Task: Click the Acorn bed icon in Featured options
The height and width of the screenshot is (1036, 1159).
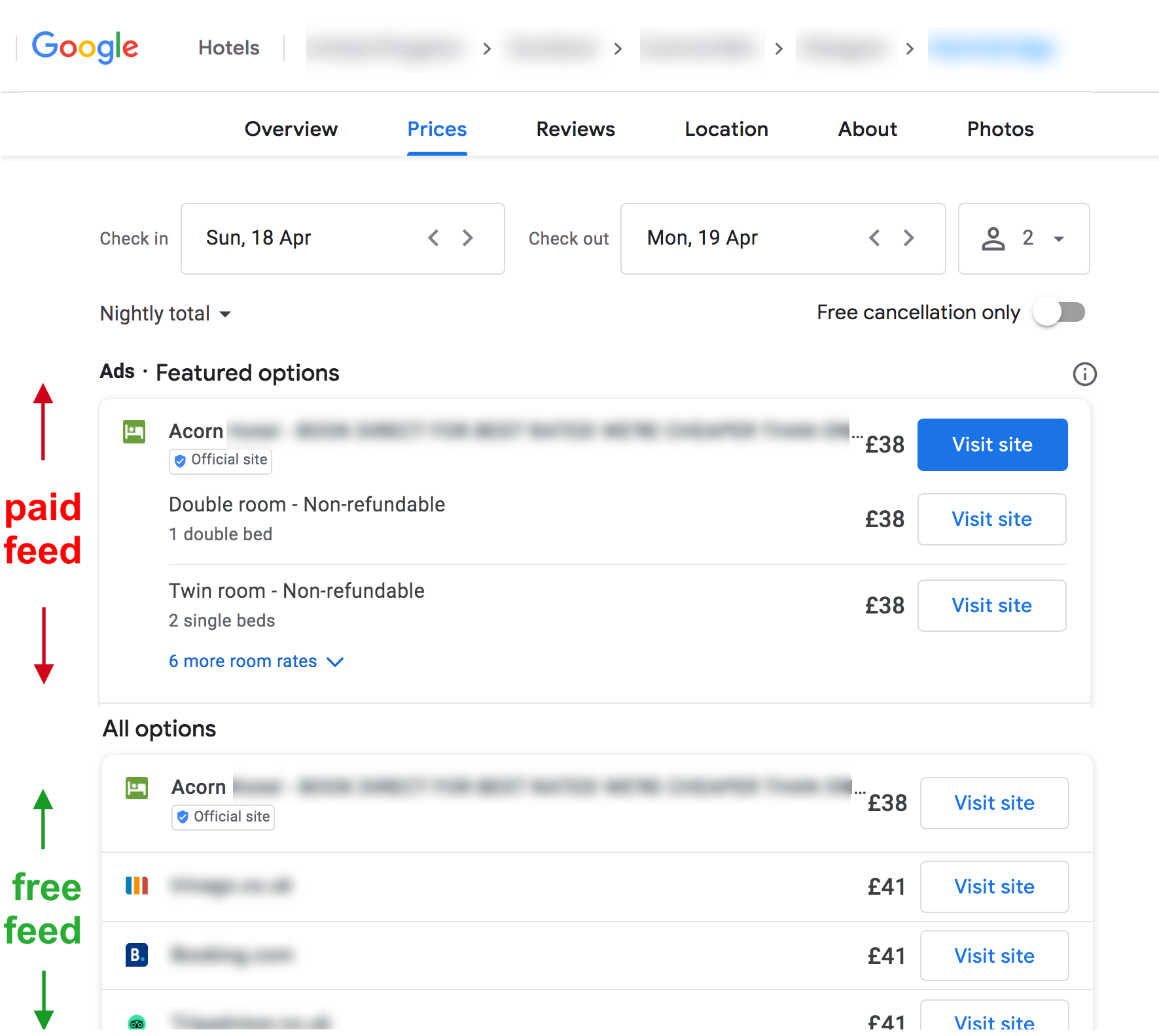Action: (x=134, y=432)
